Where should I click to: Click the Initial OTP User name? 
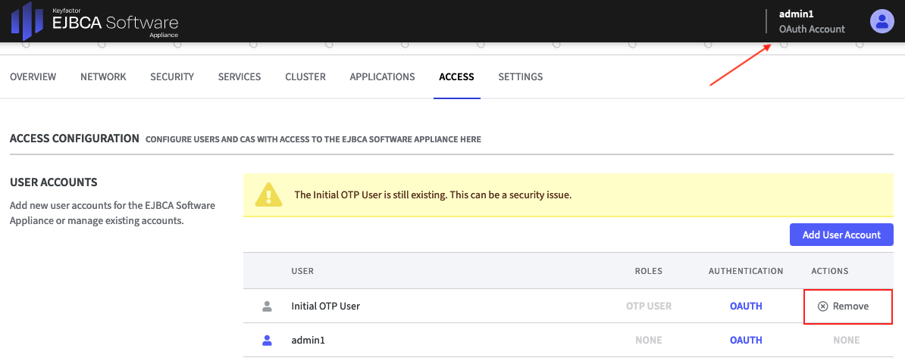coord(325,307)
